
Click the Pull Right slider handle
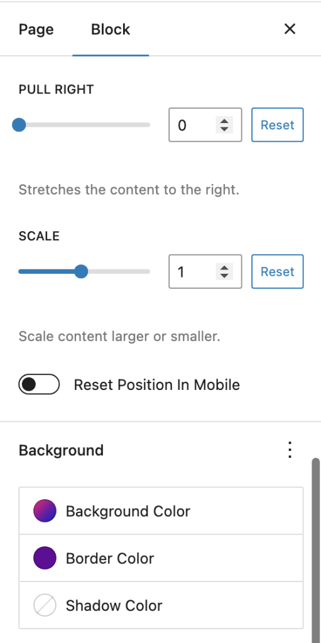pyautogui.click(x=19, y=125)
